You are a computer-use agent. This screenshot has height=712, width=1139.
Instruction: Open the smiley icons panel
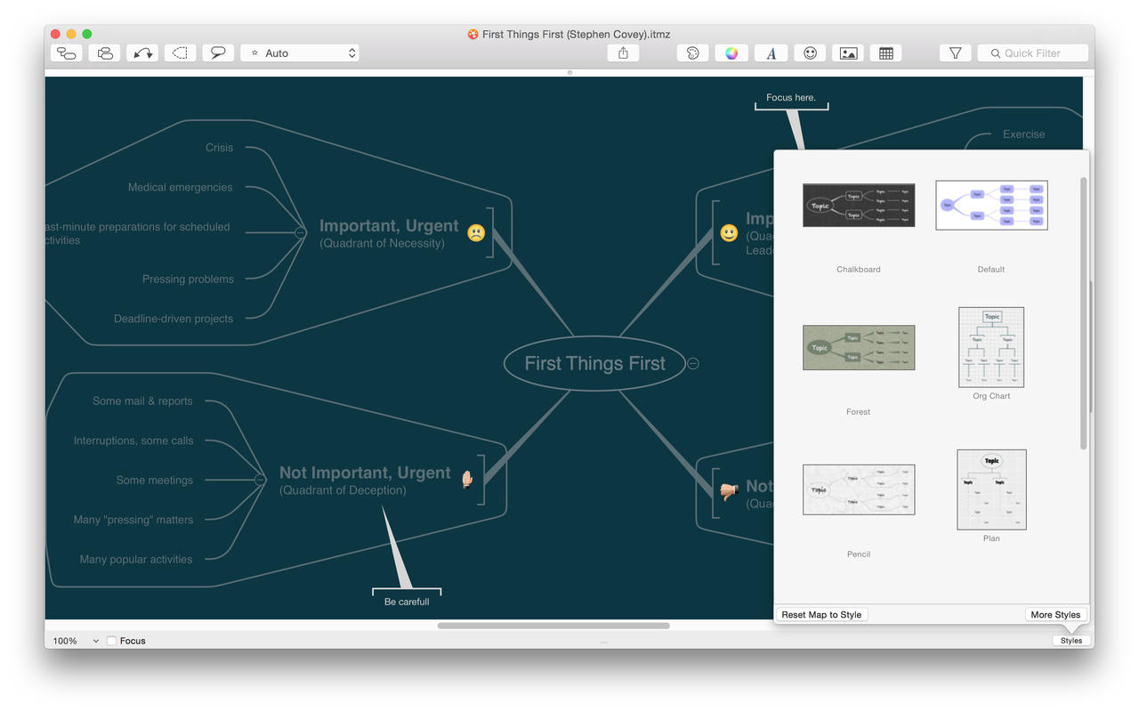[x=810, y=53]
